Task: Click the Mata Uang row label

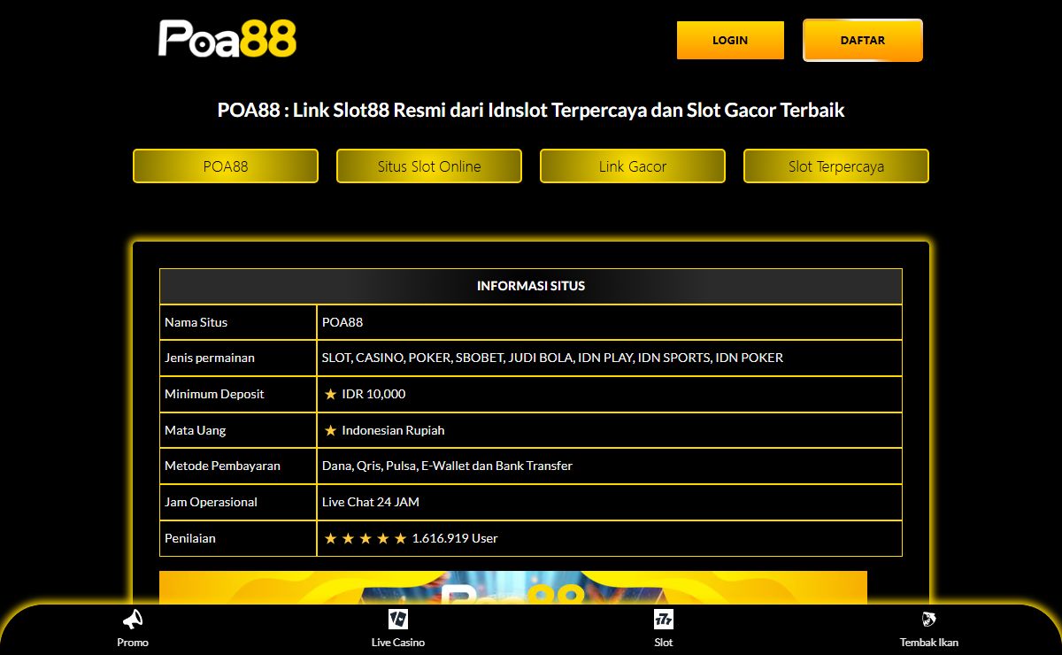Action: tap(195, 430)
